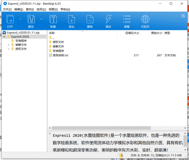Minimize the Bandizip window
Screen dimensions: 189x160
(x=160, y=4)
